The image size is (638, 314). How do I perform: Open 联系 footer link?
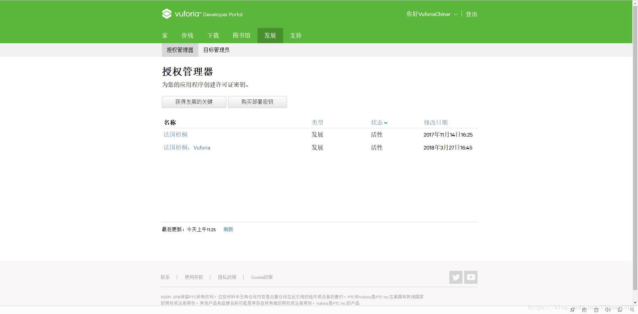tap(165, 277)
